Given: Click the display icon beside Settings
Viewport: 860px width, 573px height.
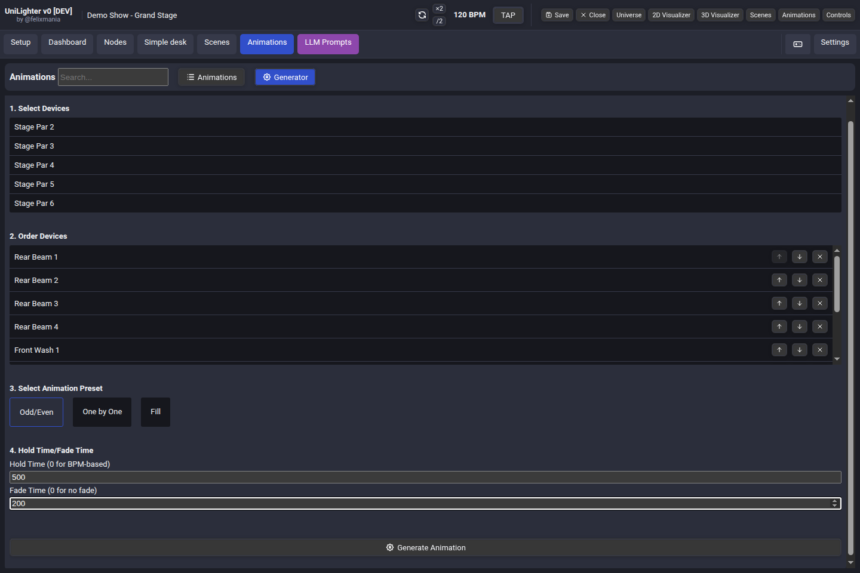Looking at the screenshot, I should pyautogui.click(x=798, y=44).
